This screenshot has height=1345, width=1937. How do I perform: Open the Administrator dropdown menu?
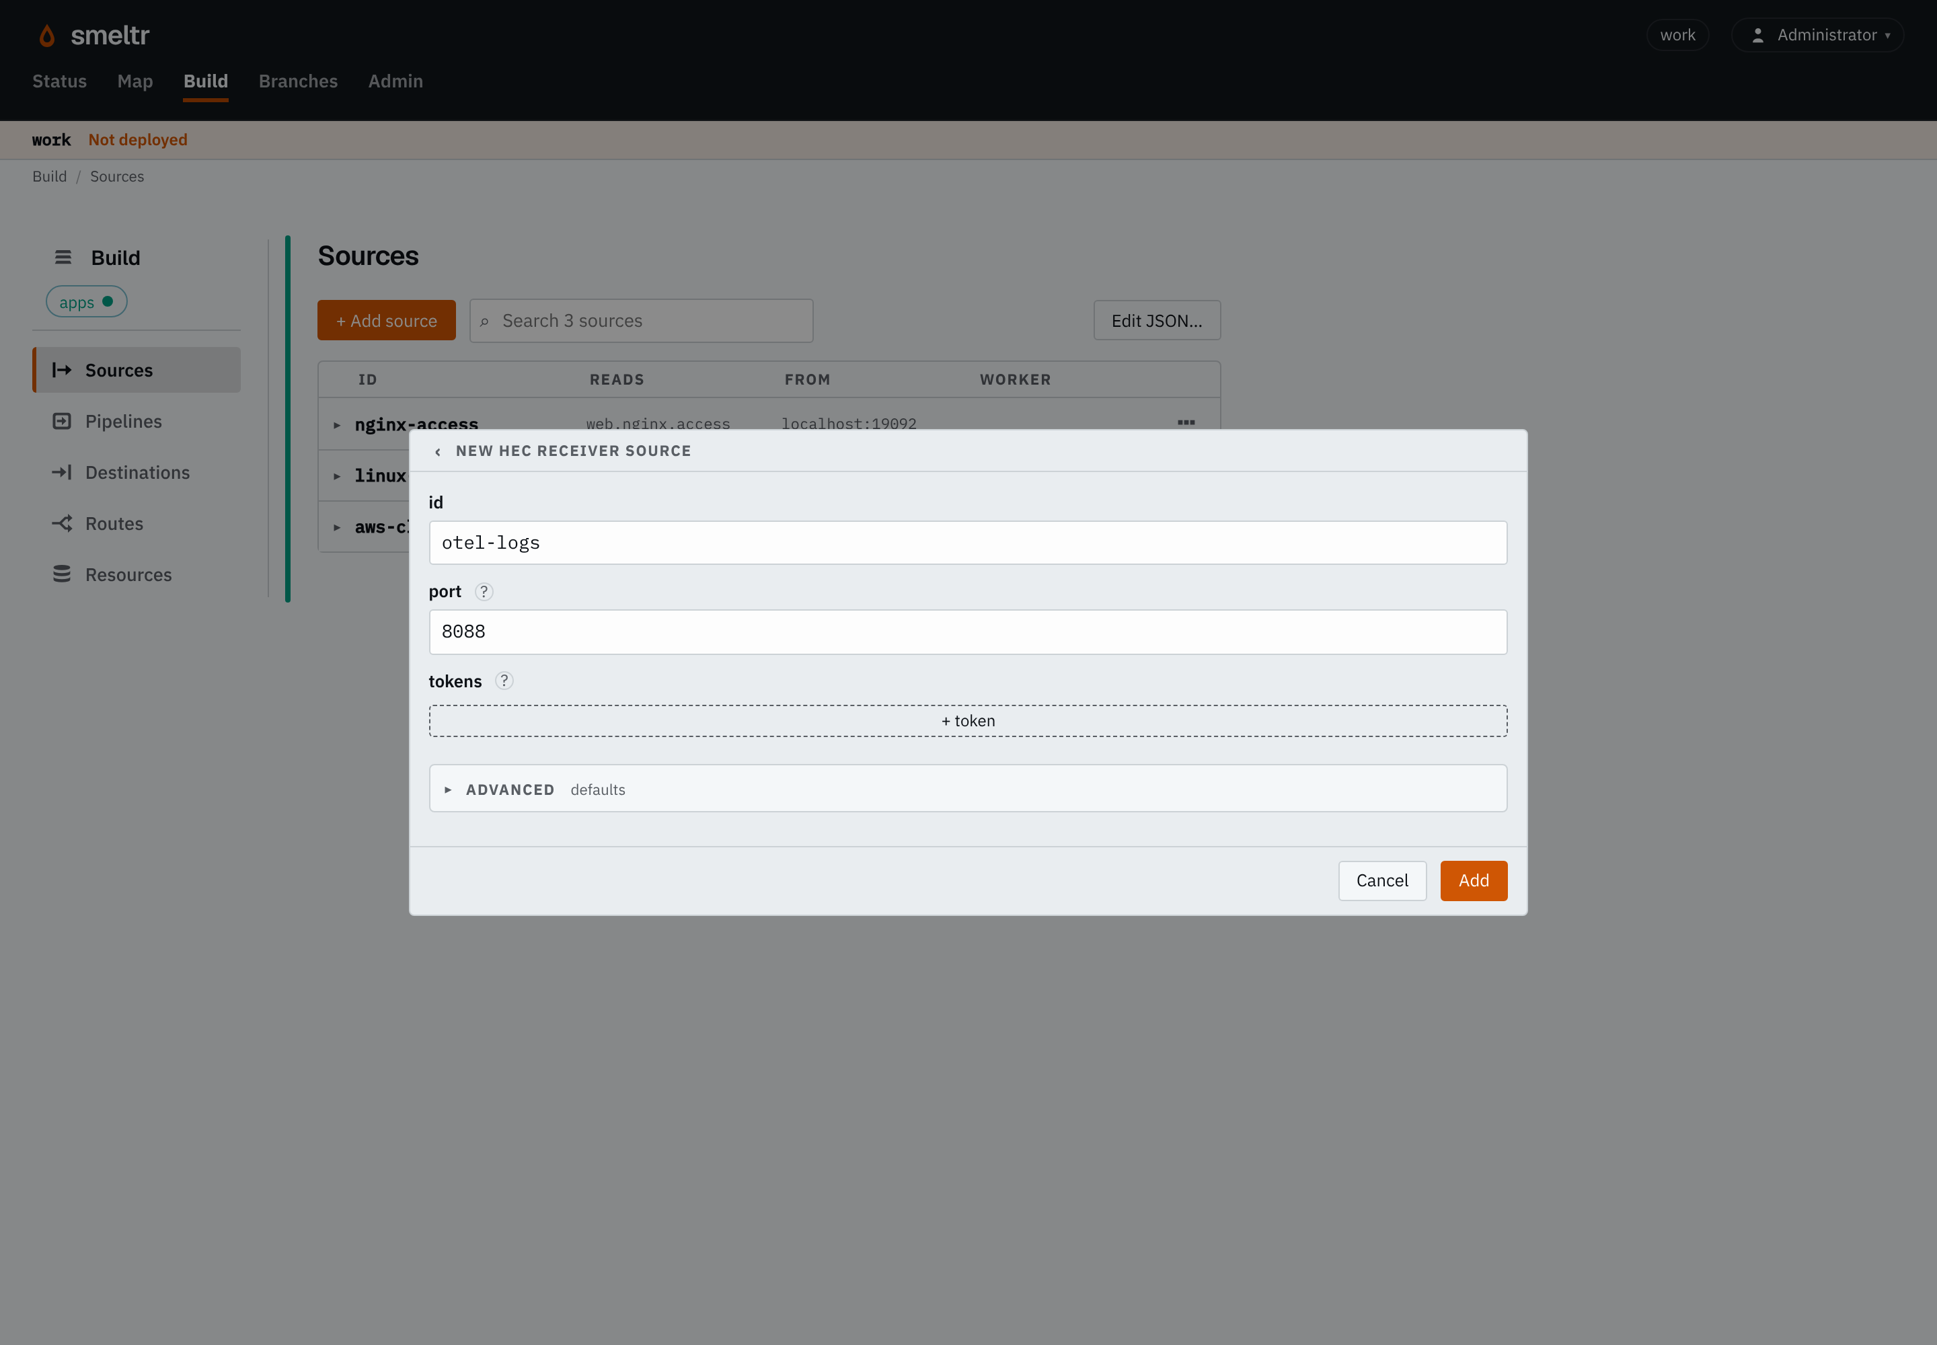click(1817, 36)
